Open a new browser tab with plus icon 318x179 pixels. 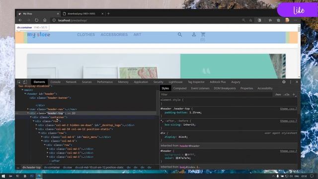[x=108, y=13]
